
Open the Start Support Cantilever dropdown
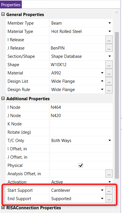[102, 190]
